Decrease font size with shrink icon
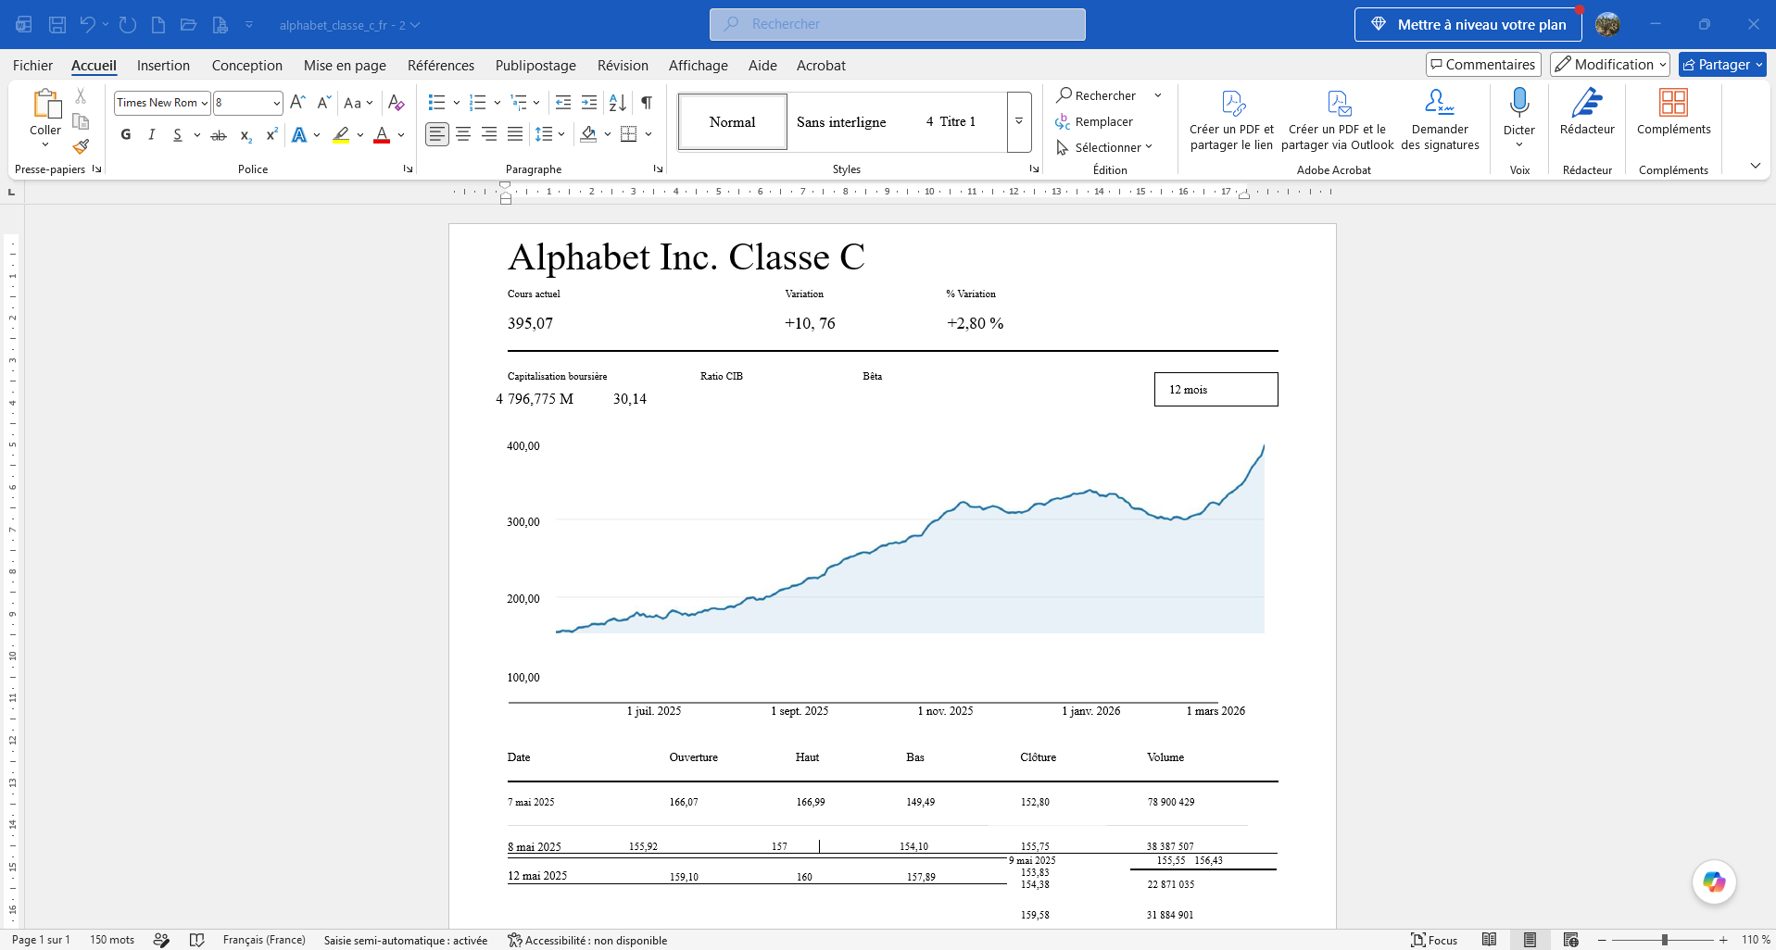 pos(323,103)
